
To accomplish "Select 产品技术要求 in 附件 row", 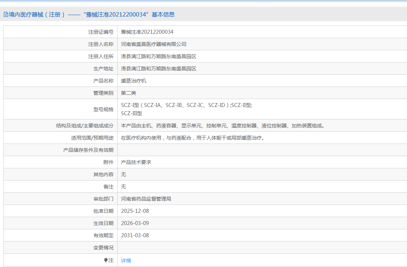I will (136, 162).
